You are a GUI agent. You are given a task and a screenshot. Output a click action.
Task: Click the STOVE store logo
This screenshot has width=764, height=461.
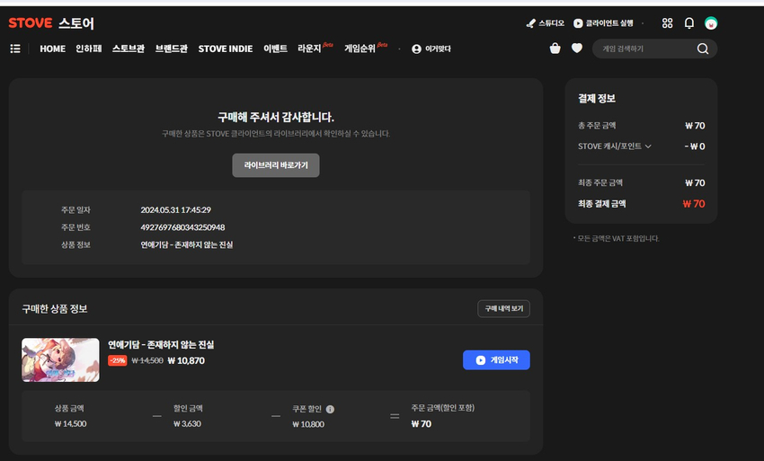(51, 22)
